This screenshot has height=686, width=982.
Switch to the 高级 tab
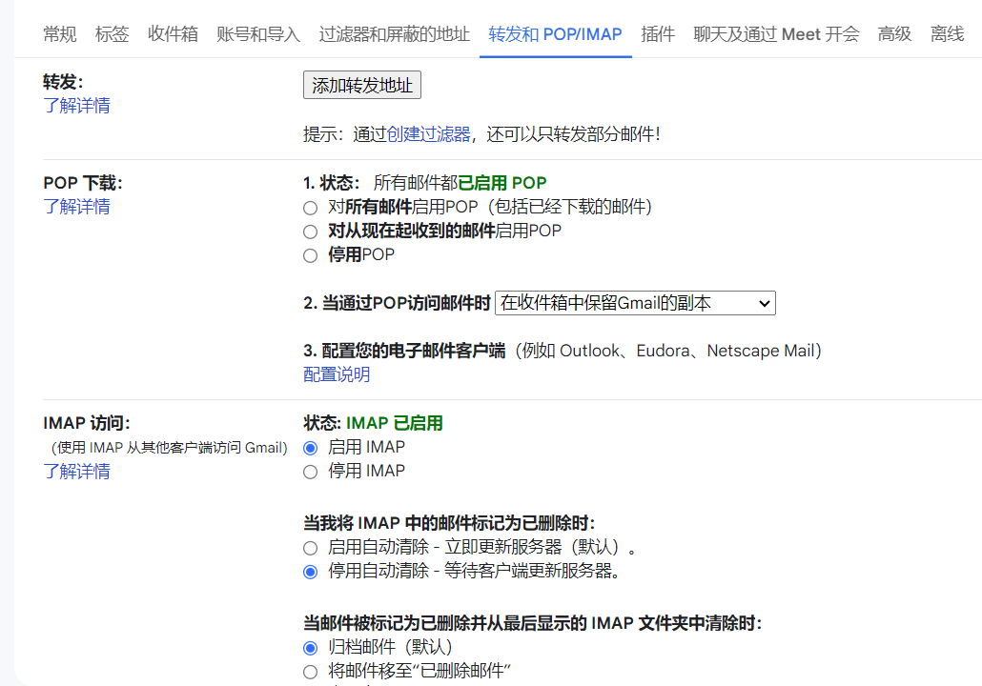point(894,34)
